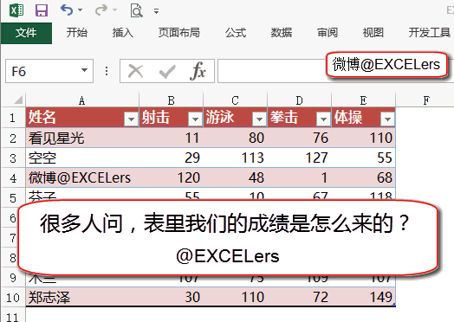454x322 pixels.
Task: Click the Excel application icon
Action: (16, 10)
